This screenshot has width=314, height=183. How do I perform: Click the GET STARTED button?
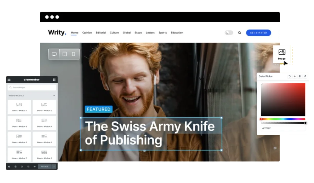[258, 33]
